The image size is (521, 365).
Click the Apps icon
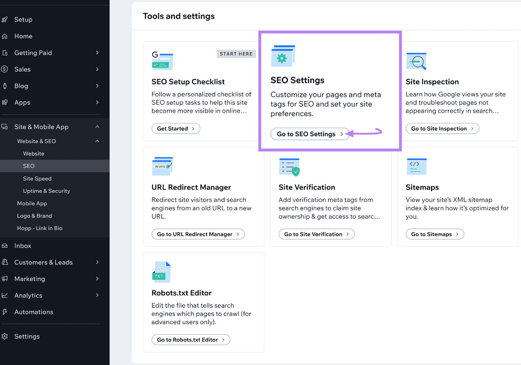[5, 102]
